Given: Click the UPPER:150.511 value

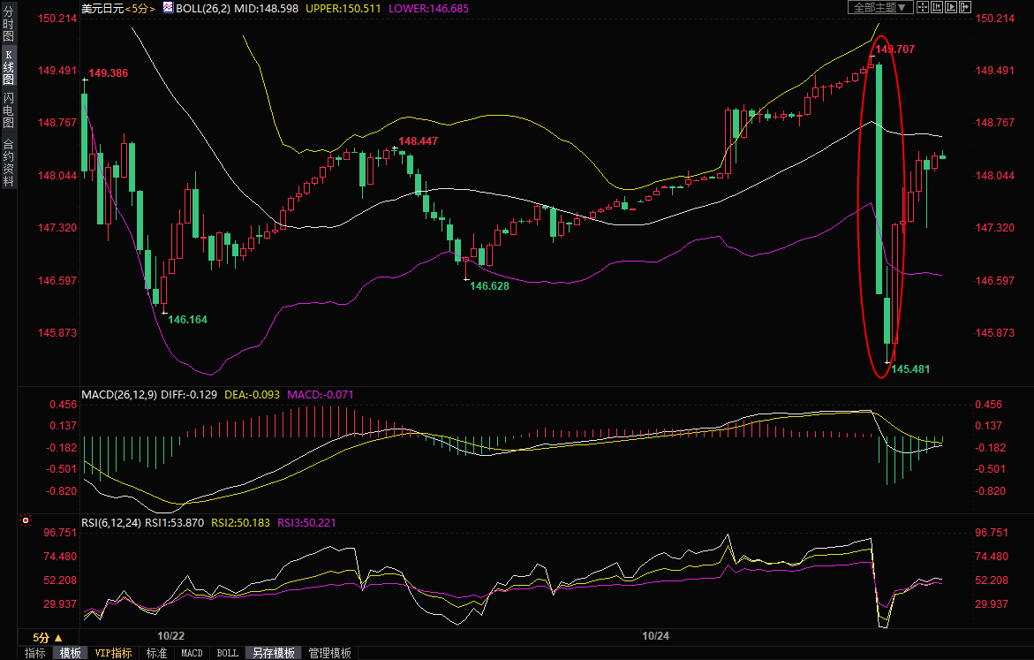Looking at the screenshot, I should click(343, 9).
